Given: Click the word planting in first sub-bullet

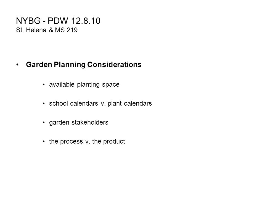Looking at the screenshot, I should click(x=88, y=84).
